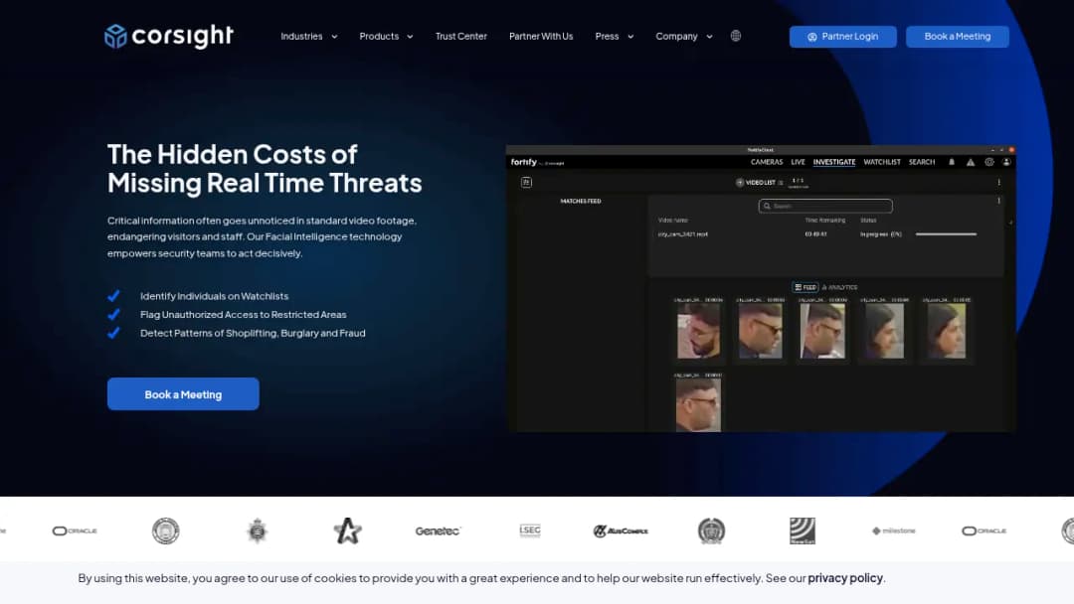
Task: Click the video name row in the video list
Action: (x=683, y=233)
